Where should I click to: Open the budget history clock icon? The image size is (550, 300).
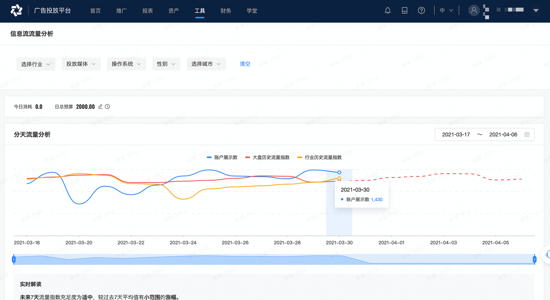107,106
